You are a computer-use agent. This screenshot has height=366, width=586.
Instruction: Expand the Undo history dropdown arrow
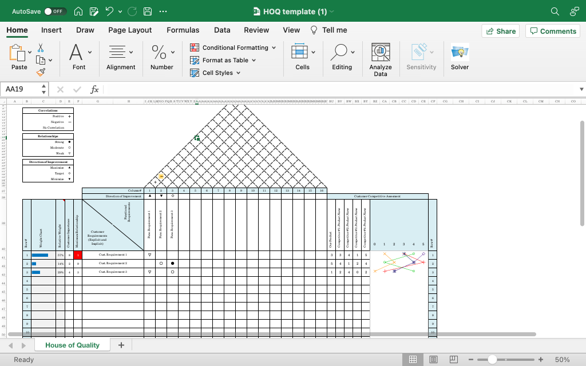tap(120, 11)
